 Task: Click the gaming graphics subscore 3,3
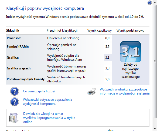pos(107,68)
